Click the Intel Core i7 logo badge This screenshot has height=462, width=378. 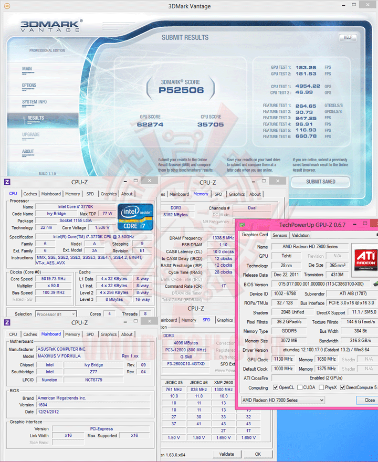[x=135, y=217]
